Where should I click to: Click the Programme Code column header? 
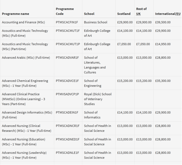[65, 11]
